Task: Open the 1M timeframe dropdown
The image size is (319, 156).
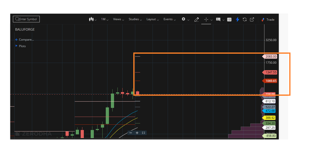Action: coord(105,19)
